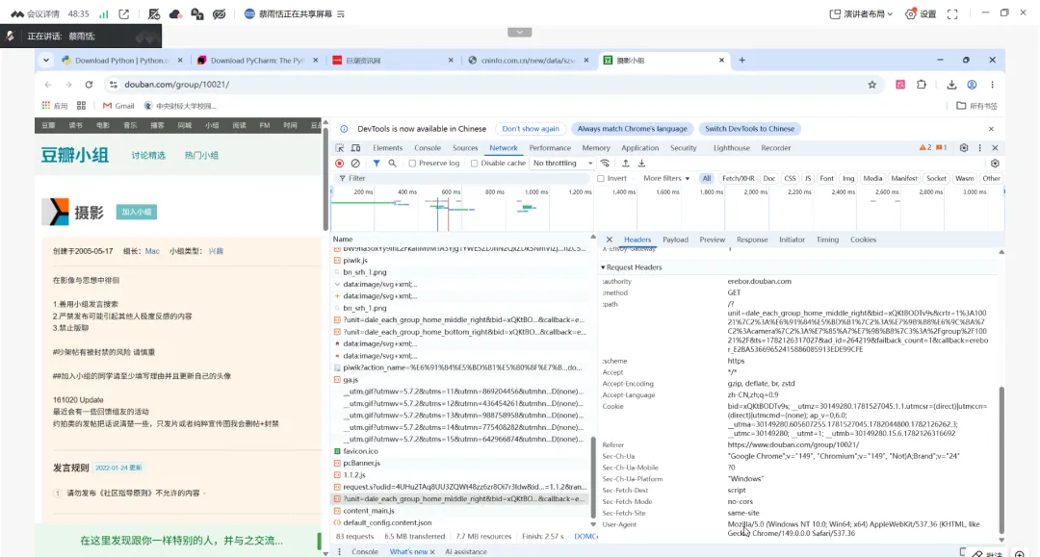Image resolution: width=1040 pixels, height=557 pixels.
Task: Clear the network log
Action: 355,163
